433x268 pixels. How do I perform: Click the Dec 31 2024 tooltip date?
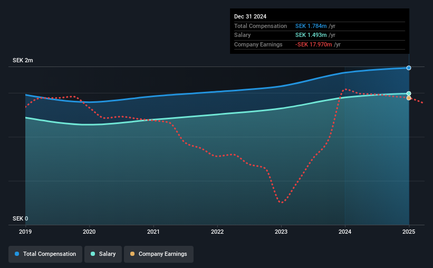(250, 16)
